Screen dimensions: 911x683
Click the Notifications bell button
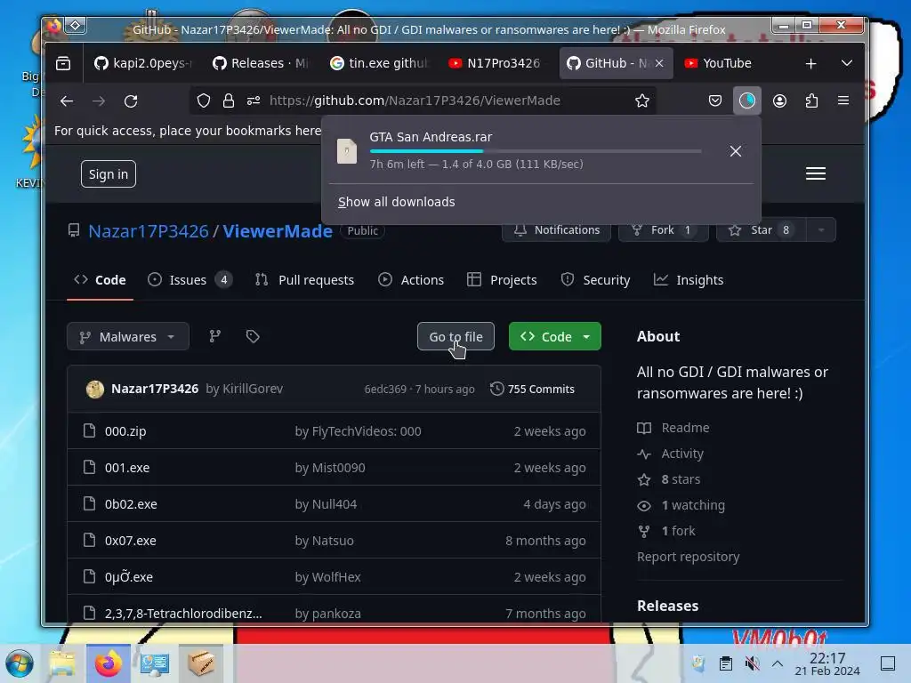pyautogui.click(x=557, y=230)
